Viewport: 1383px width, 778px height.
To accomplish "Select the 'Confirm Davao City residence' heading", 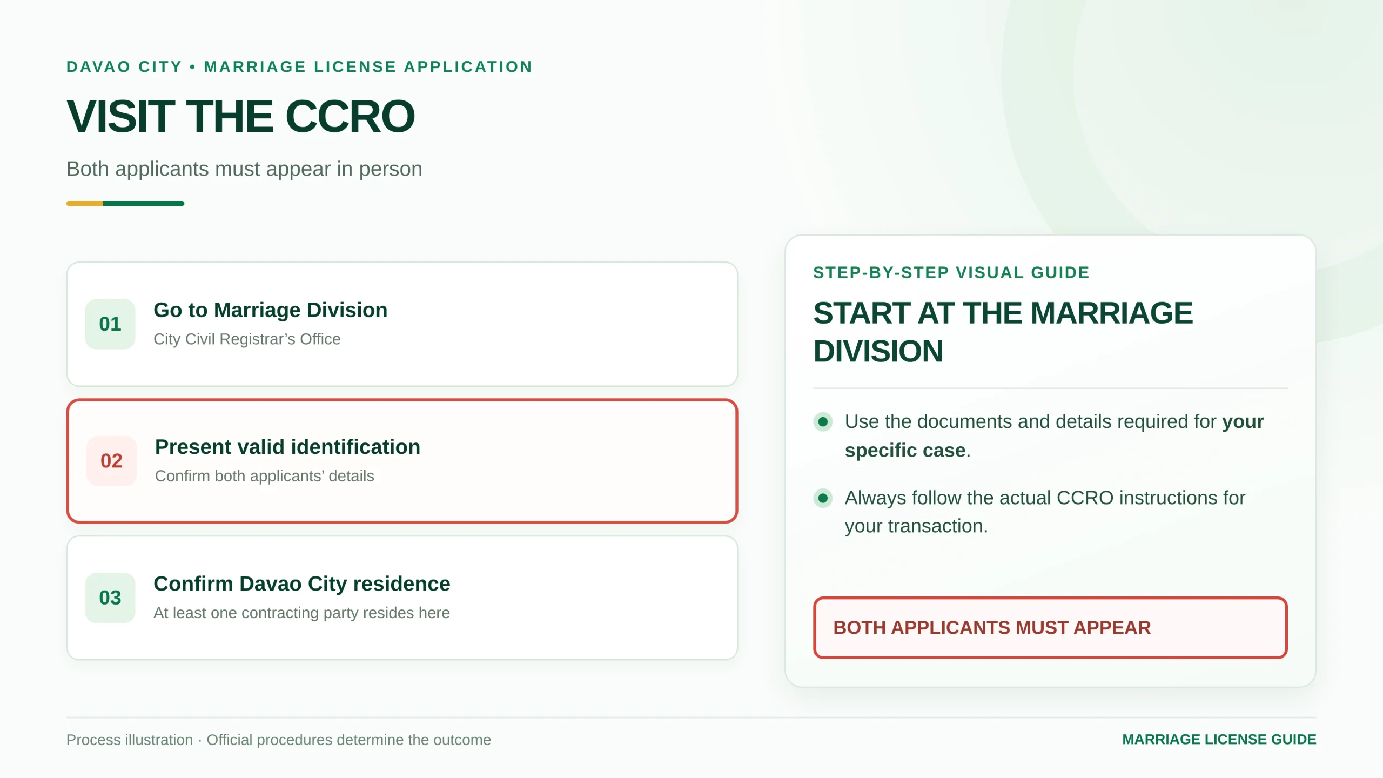I will pyautogui.click(x=302, y=584).
